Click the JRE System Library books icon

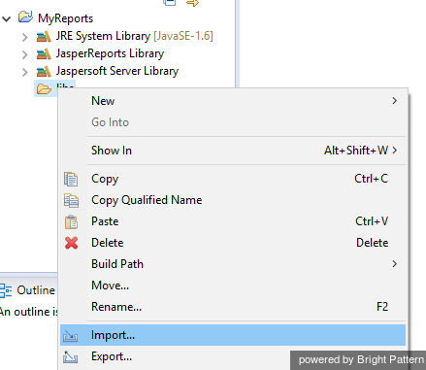pyautogui.click(x=44, y=37)
